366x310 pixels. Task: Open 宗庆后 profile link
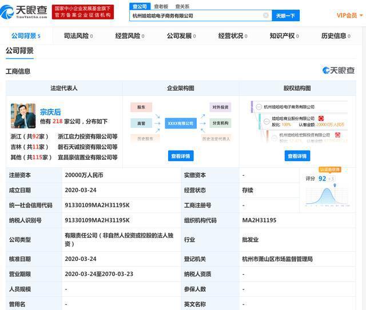pos(50,112)
